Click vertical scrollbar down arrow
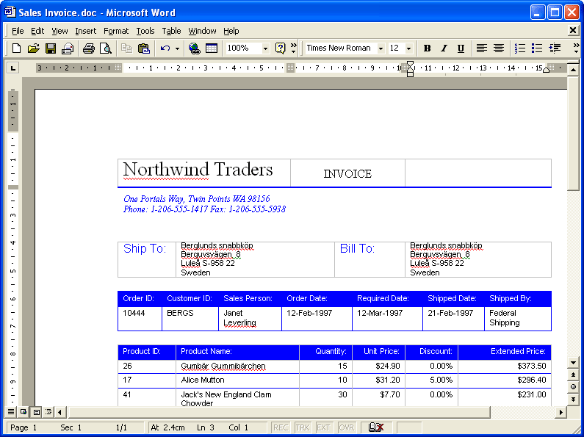 click(573, 362)
